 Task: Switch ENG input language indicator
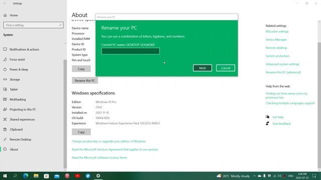point(291,176)
